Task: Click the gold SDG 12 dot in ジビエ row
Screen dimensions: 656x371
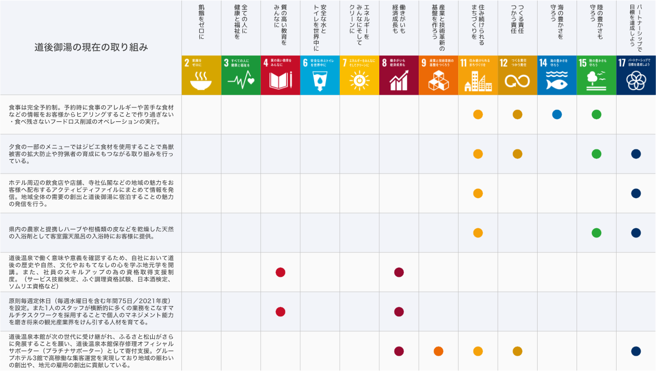Action: click(x=518, y=154)
